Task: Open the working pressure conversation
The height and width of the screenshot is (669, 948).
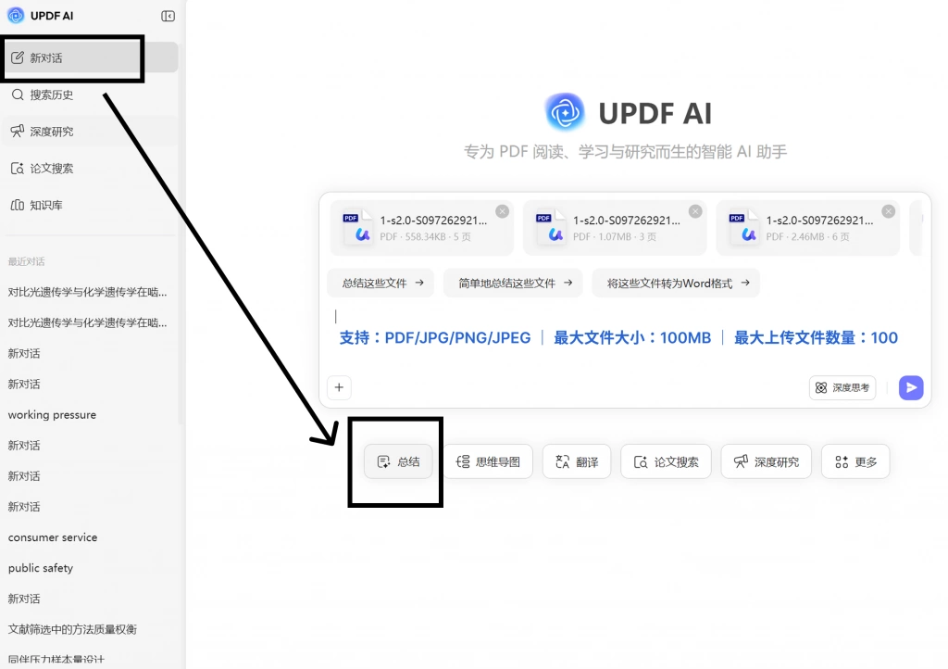Action: tap(52, 415)
